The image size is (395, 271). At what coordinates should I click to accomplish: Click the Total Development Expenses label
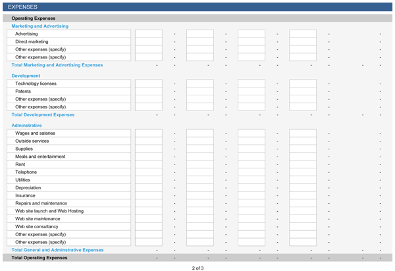click(x=43, y=115)
